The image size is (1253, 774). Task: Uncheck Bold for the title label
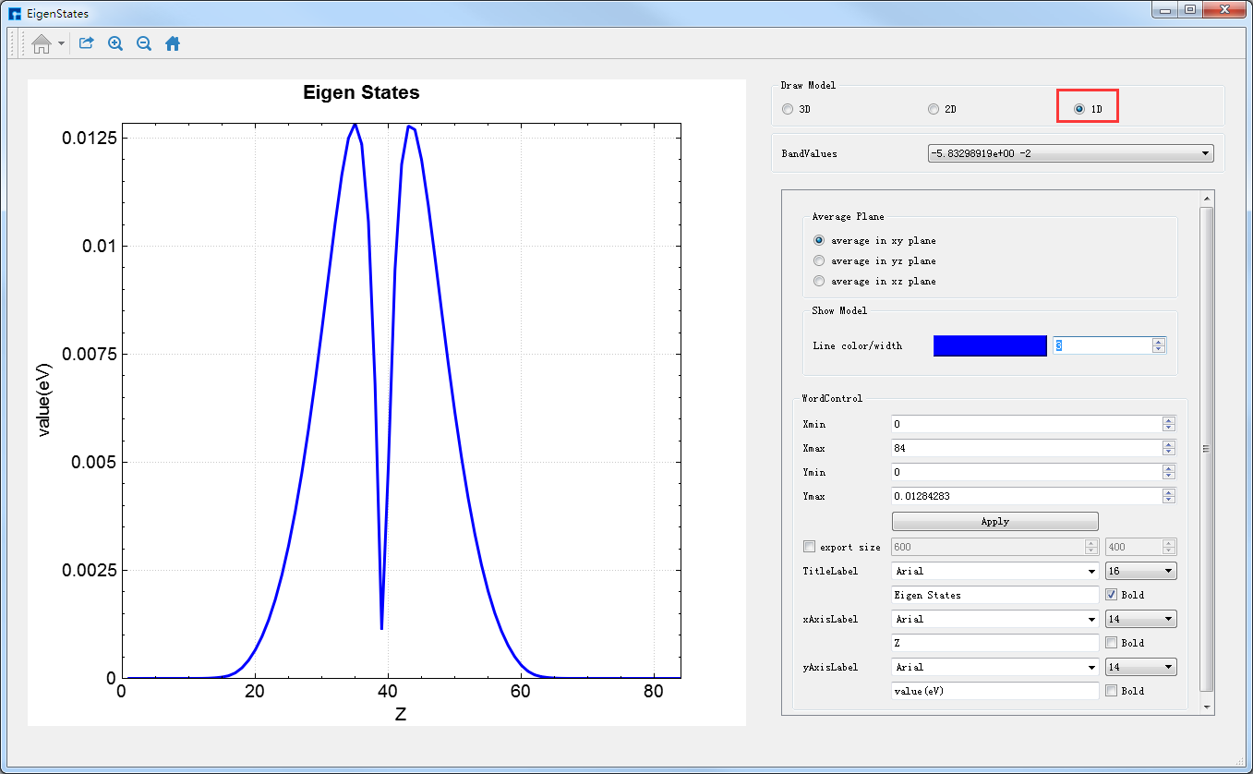pyautogui.click(x=1112, y=595)
